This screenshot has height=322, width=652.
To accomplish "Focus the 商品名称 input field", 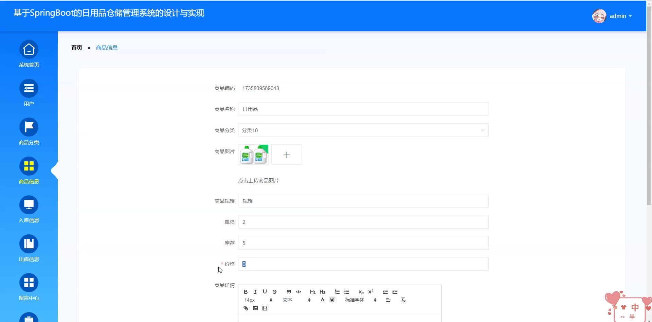I will (363, 109).
